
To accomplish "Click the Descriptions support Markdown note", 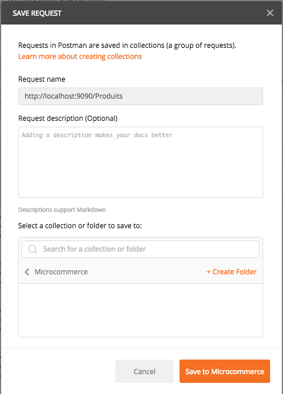I will click(x=62, y=210).
